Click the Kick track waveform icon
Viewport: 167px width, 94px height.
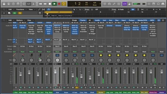tap(57, 55)
